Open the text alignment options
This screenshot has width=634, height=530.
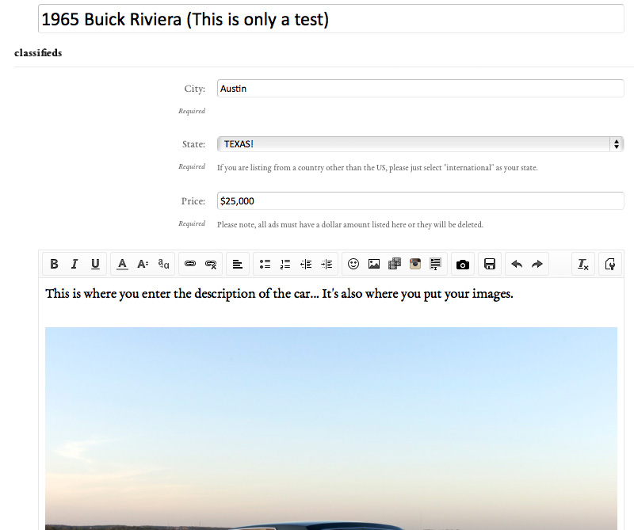point(238,264)
